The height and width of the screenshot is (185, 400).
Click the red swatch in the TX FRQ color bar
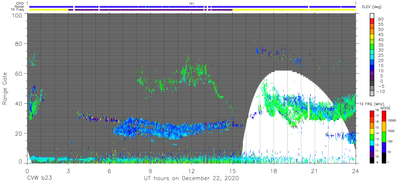(x=372, y=114)
